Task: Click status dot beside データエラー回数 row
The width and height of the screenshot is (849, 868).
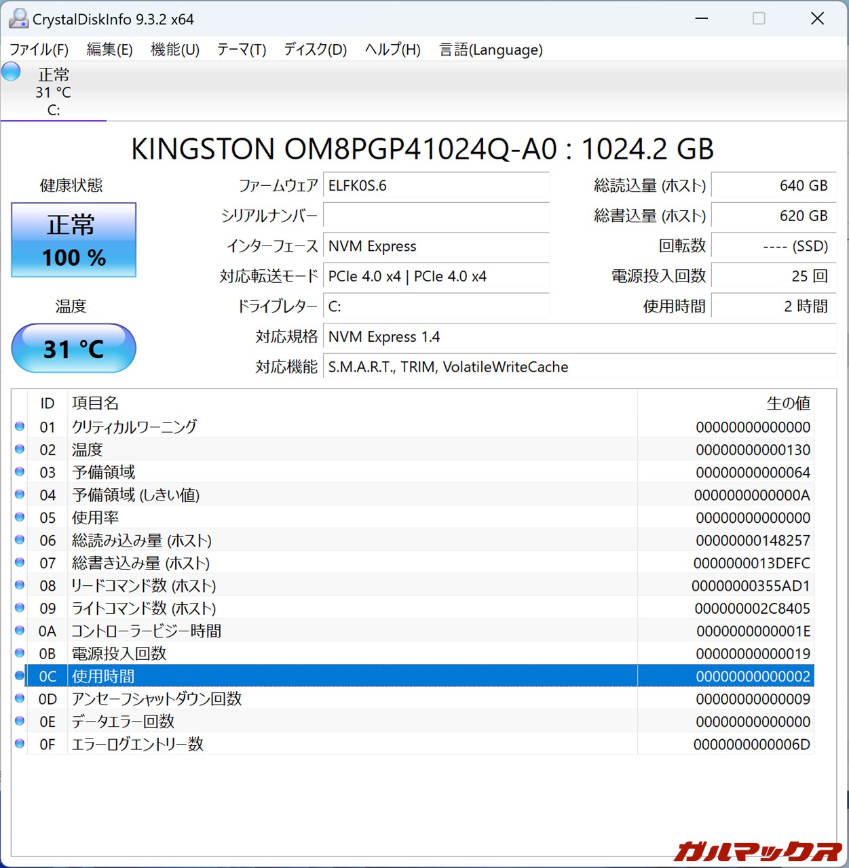Action: click(x=20, y=721)
